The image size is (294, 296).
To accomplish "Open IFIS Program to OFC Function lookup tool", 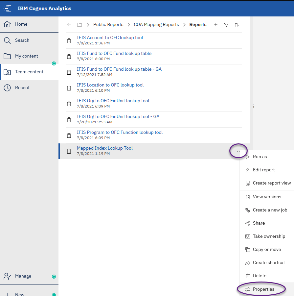I will (120, 133).
